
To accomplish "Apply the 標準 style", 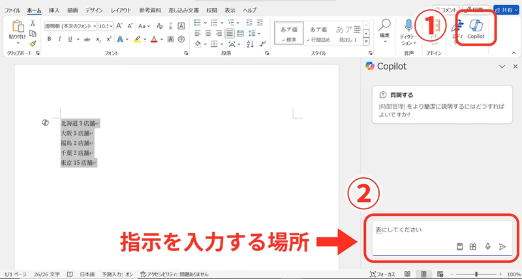I will click(x=289, y=33).
